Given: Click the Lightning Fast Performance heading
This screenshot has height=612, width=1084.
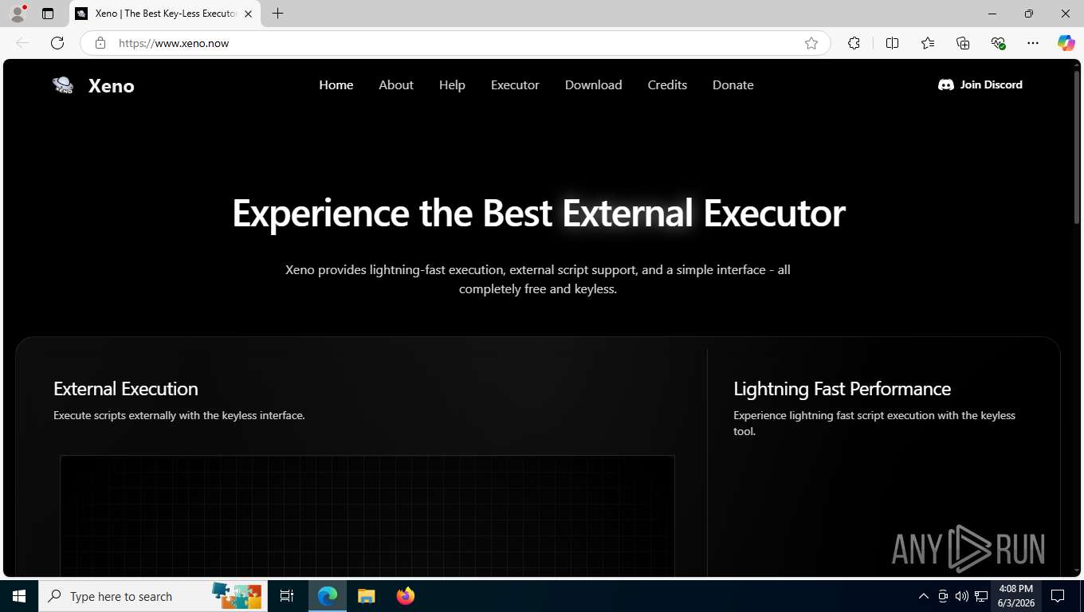Looking at the screenshot, I should coord(842,389).
